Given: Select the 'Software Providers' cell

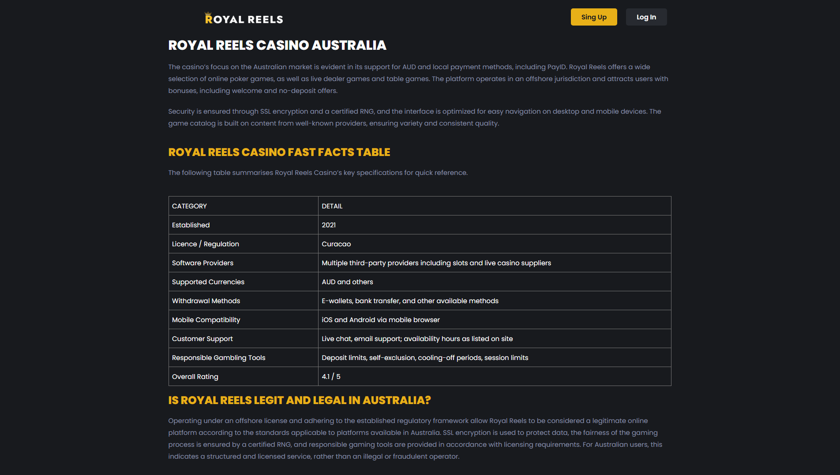Looking at the screenshot, I should click(x=244, y=263).
